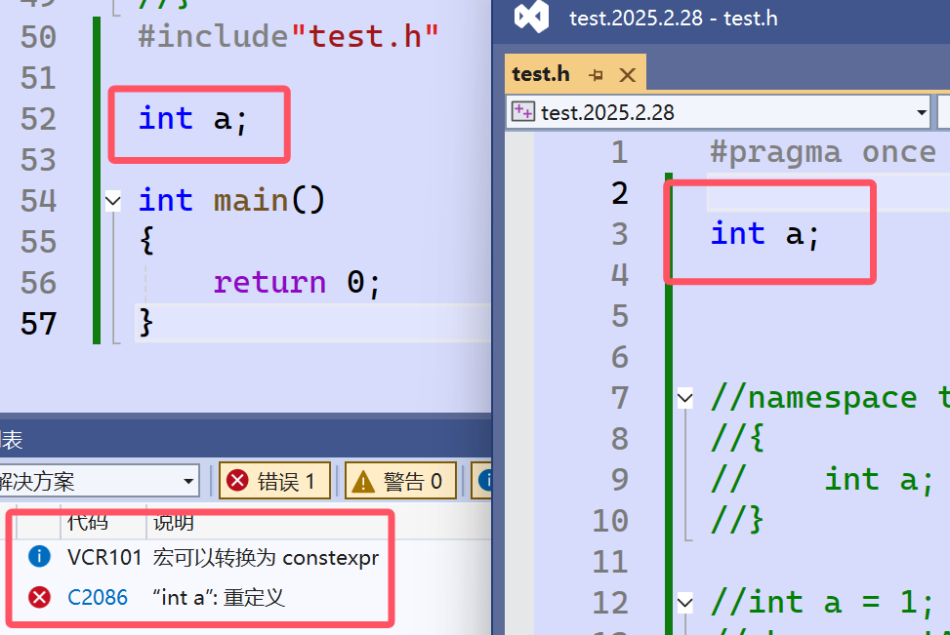The height and width of the screenshot is (635, 950).
Task: Click the return 0; statement
Action: [x=296, y=283]
